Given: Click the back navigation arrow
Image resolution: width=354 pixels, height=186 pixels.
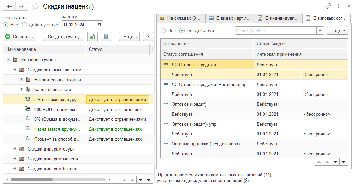Looking at the screenshot, I should 9,6.
